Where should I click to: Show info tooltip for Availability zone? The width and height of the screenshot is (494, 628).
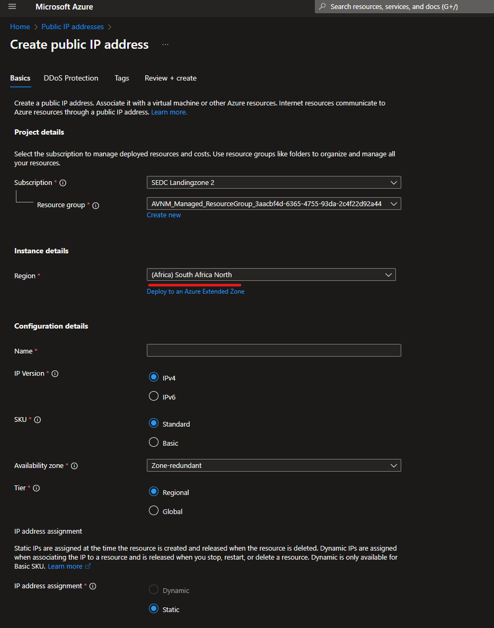74,466
